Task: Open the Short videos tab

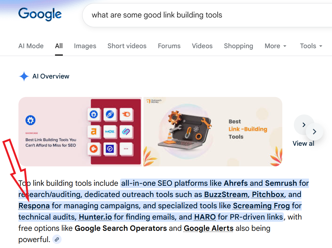Action: [x=127, y=46]
